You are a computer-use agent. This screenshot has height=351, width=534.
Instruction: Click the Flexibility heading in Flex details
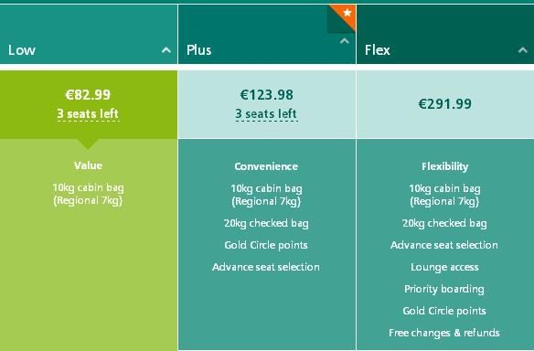444,166
